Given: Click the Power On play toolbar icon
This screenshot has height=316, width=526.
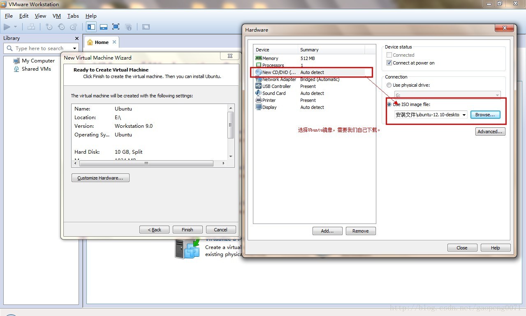Looking at the screenshot, I should coord(7,27).
